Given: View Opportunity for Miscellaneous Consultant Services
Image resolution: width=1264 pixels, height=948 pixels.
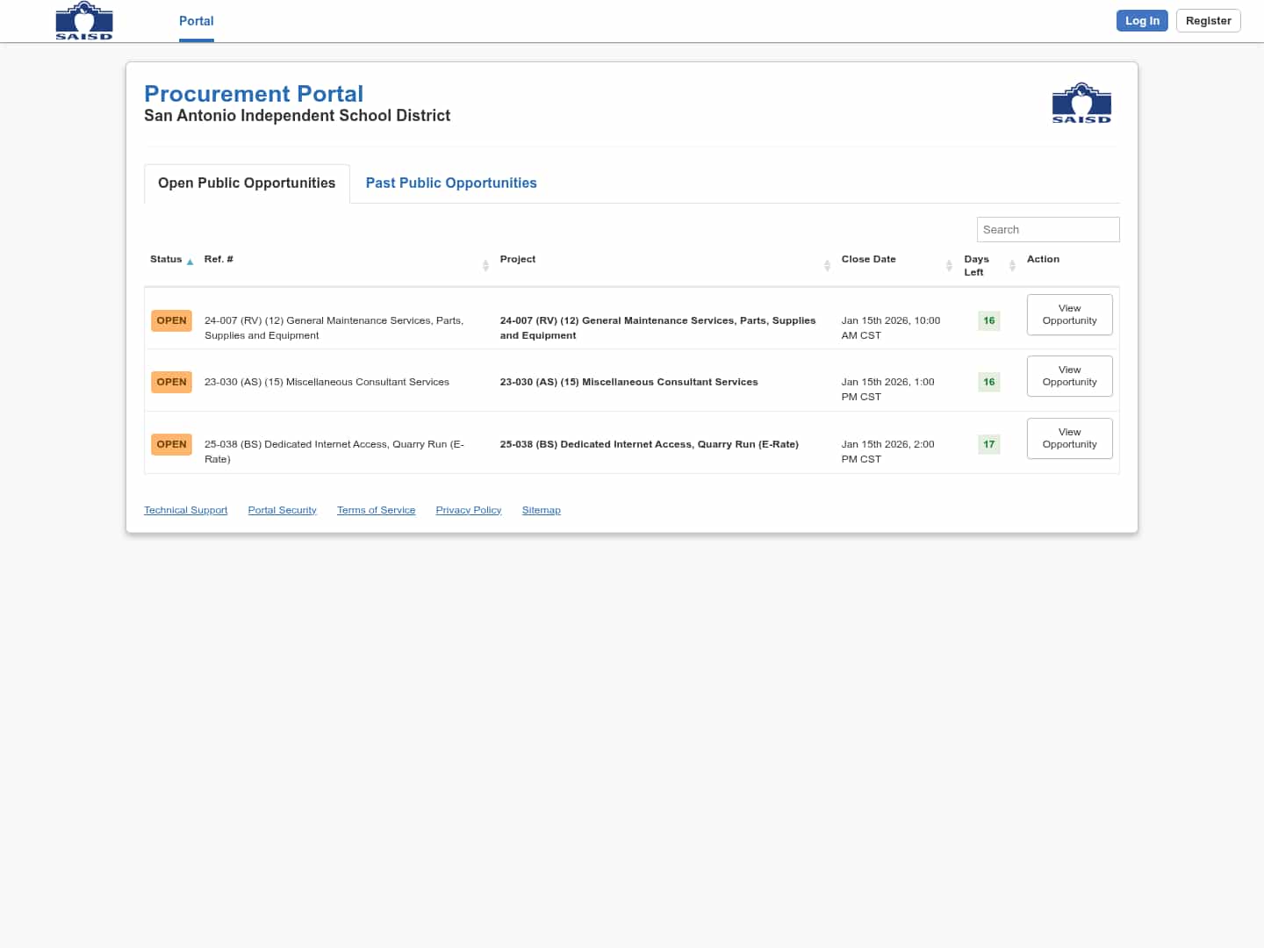Looking at the screenshot, I should pos(1069,376).
